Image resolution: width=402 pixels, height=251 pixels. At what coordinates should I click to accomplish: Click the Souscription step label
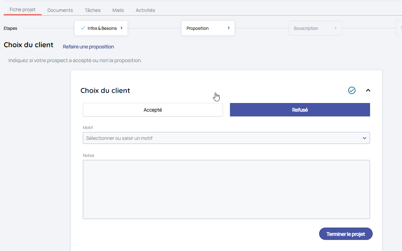click(306, 28)
